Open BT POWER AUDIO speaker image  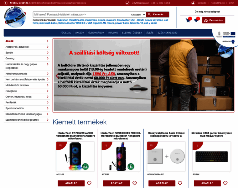tap(75, 156)
